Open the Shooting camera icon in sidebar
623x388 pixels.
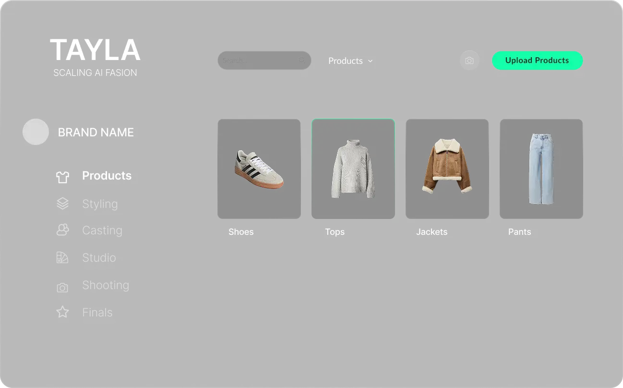[x=62, y=288]
